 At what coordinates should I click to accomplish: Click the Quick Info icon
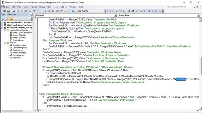coord(117,11)
